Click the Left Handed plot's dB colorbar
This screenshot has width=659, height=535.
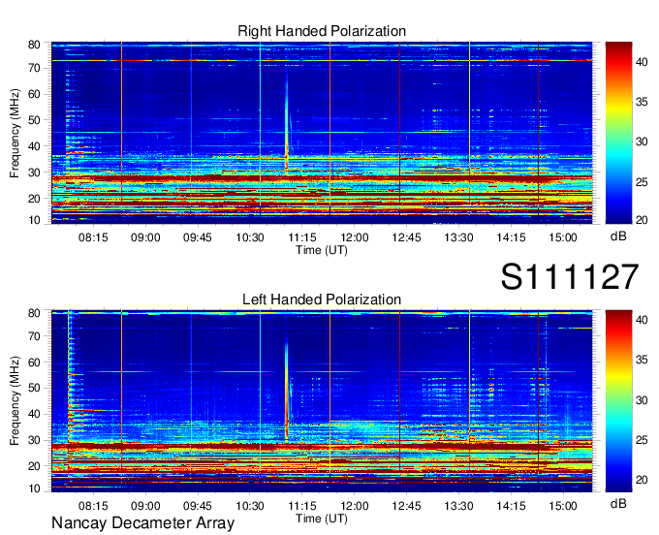coord(618,401)
